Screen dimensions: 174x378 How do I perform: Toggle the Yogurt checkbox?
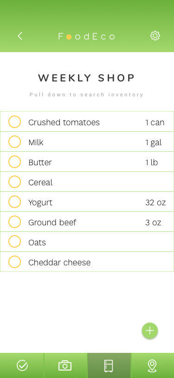click(14, 202)
